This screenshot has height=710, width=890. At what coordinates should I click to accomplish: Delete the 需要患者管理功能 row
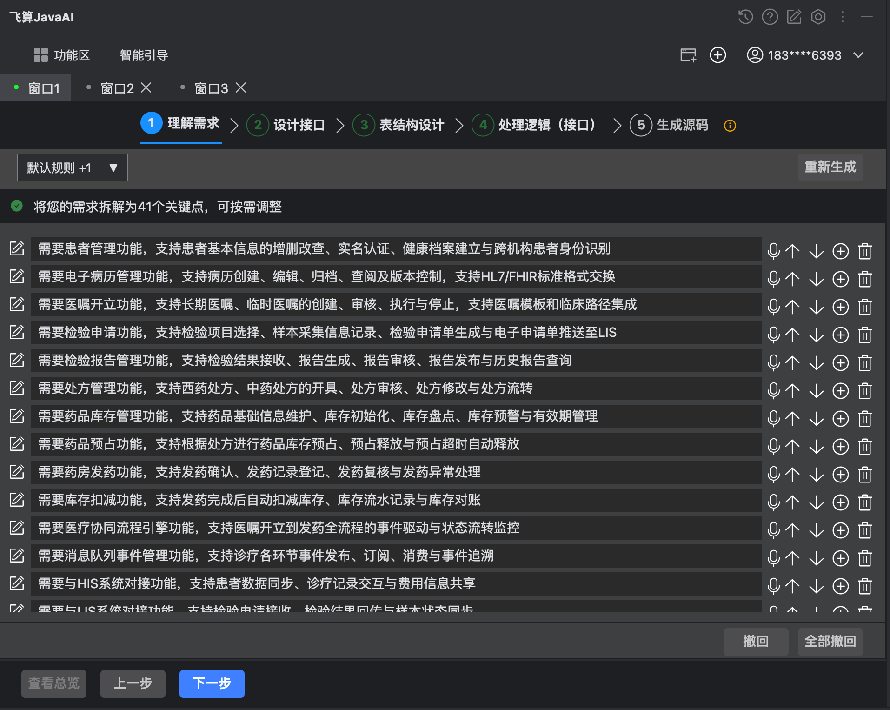865,251
